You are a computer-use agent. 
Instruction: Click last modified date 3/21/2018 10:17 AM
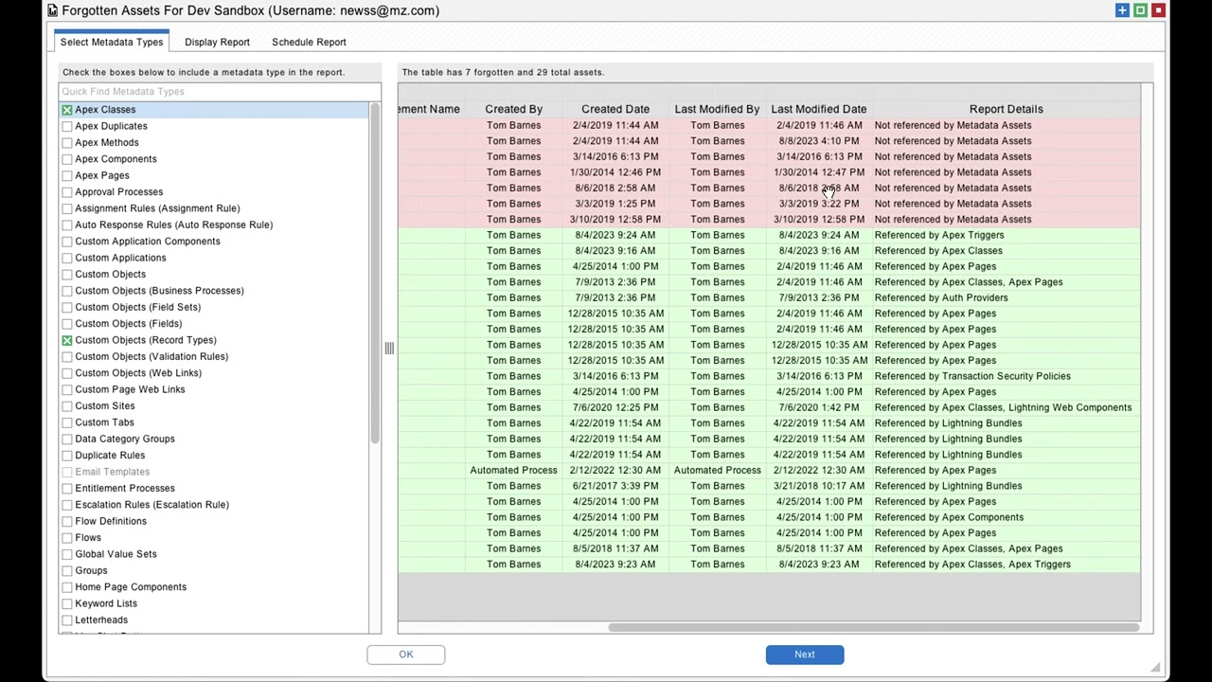(819, 486)
